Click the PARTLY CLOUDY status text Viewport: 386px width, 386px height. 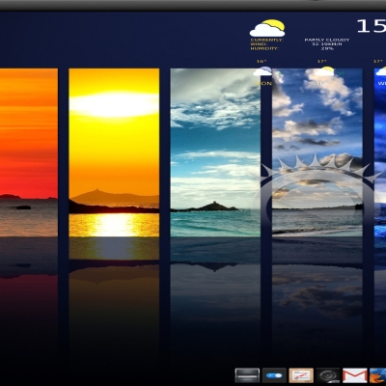(x=327, y=40)
